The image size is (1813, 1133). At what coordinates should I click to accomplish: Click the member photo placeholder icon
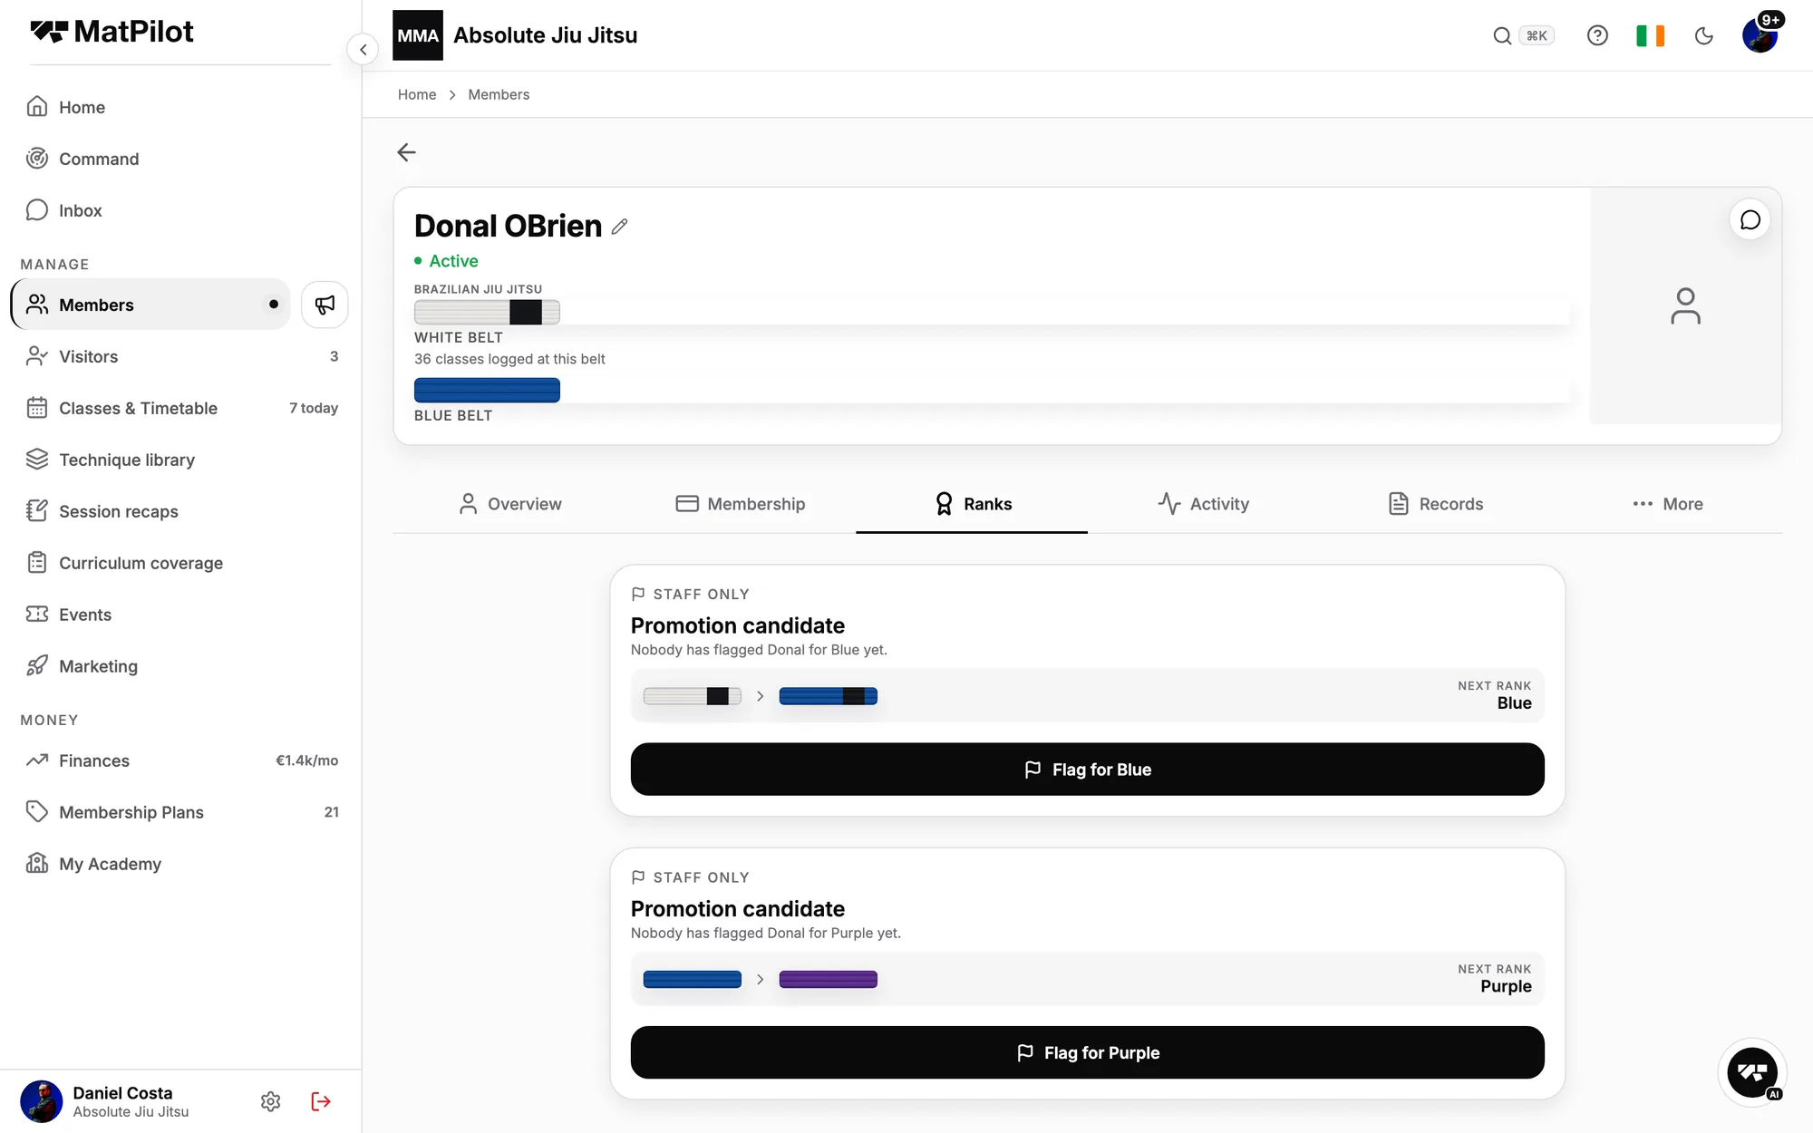click(x=1685, y=306)
